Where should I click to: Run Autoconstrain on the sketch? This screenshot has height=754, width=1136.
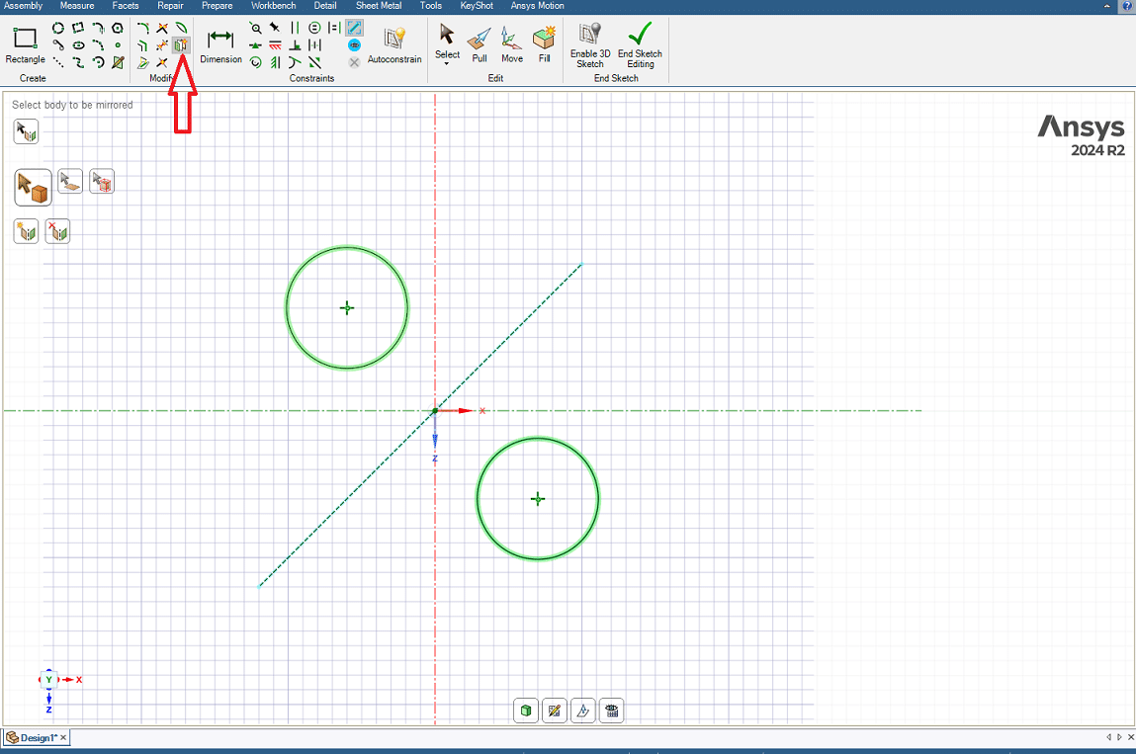(394, 45)
